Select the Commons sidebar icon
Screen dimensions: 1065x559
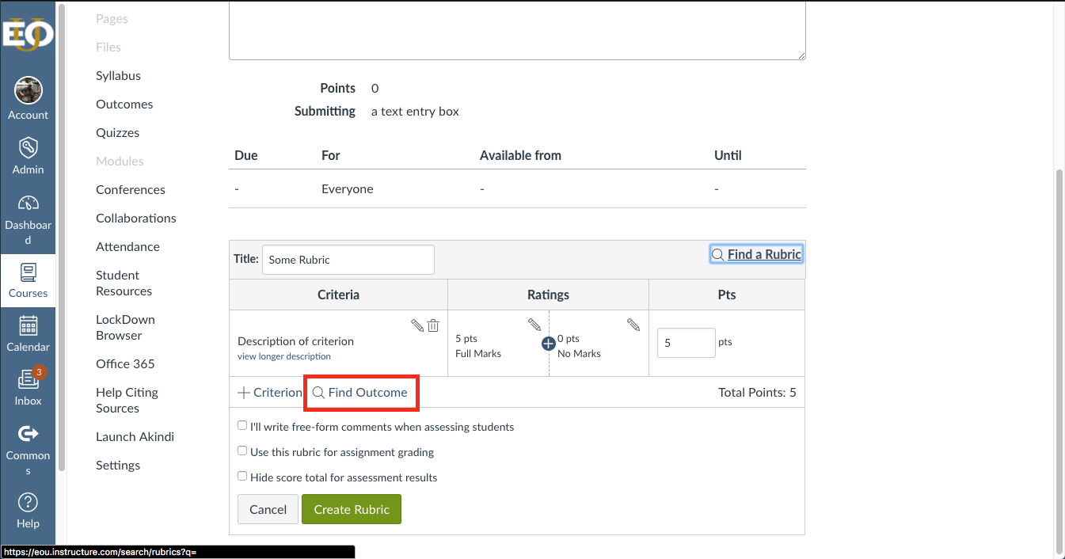pyautogui.click(x=29, y=433)
